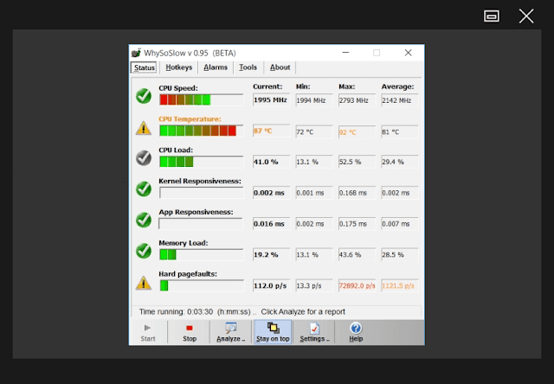Screen dimensions: 554x384
Task: Open the Tools tab
Action: pos(248,67)
